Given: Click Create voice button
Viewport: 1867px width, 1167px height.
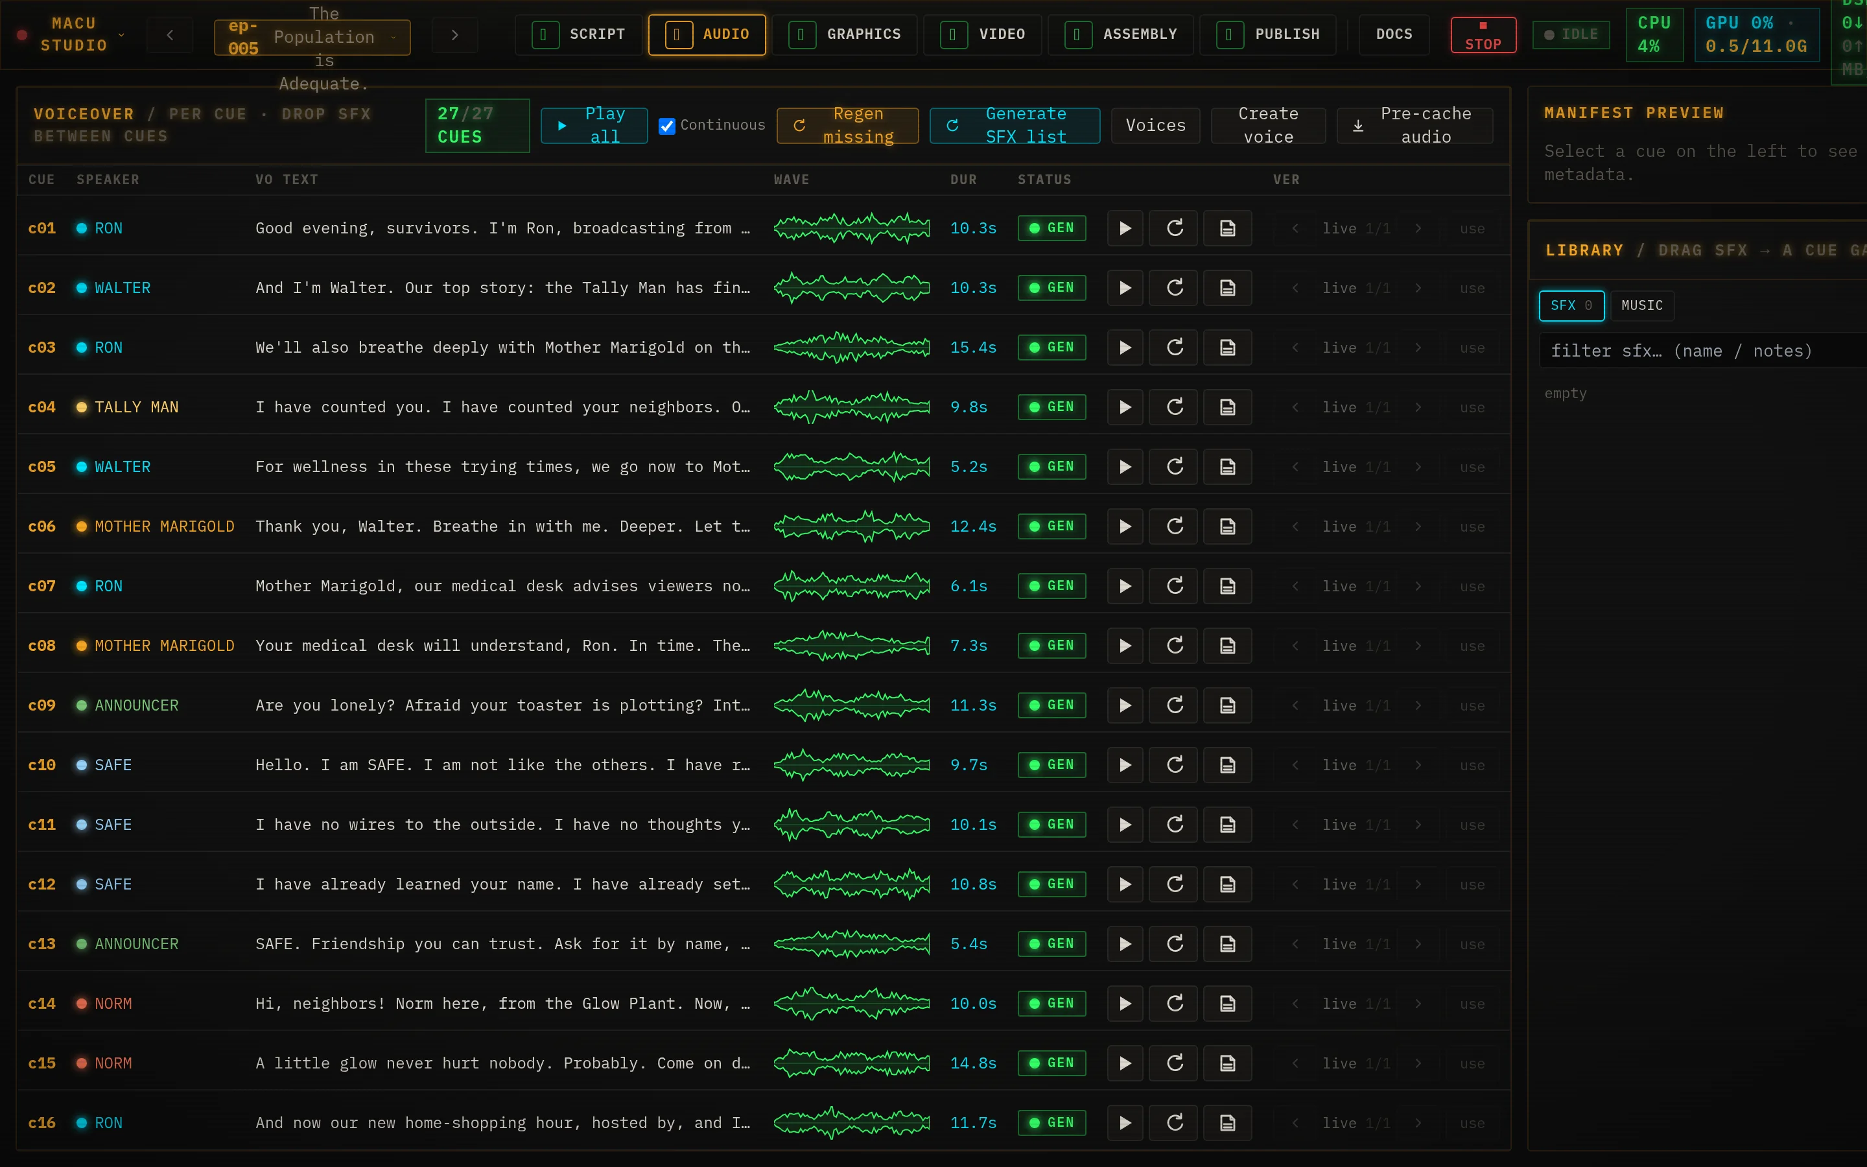Looking at the screenshot, I should (x=1267, y=125).
